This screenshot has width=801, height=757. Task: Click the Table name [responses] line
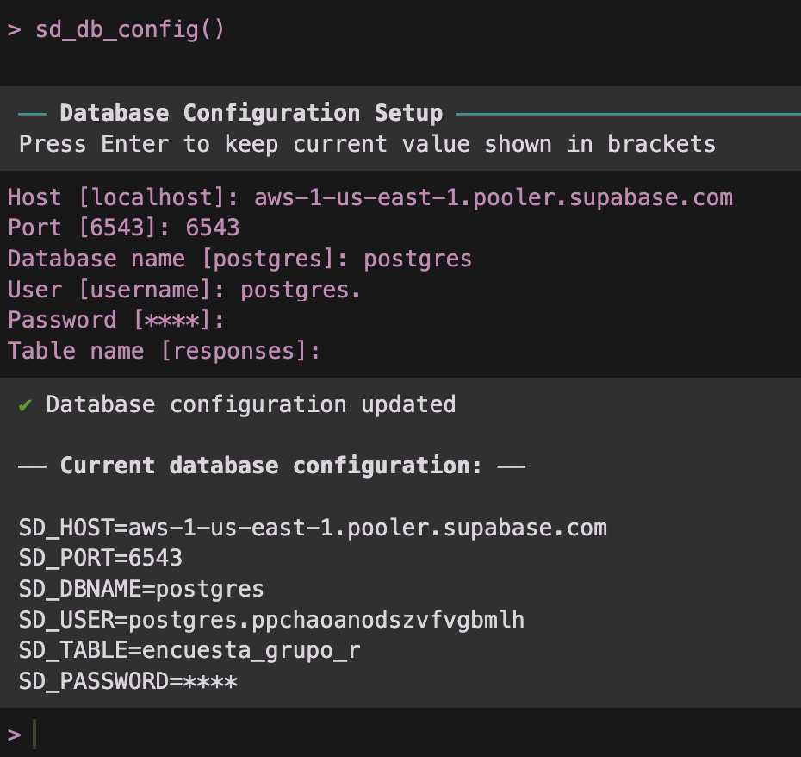click(x=164, y=351)
